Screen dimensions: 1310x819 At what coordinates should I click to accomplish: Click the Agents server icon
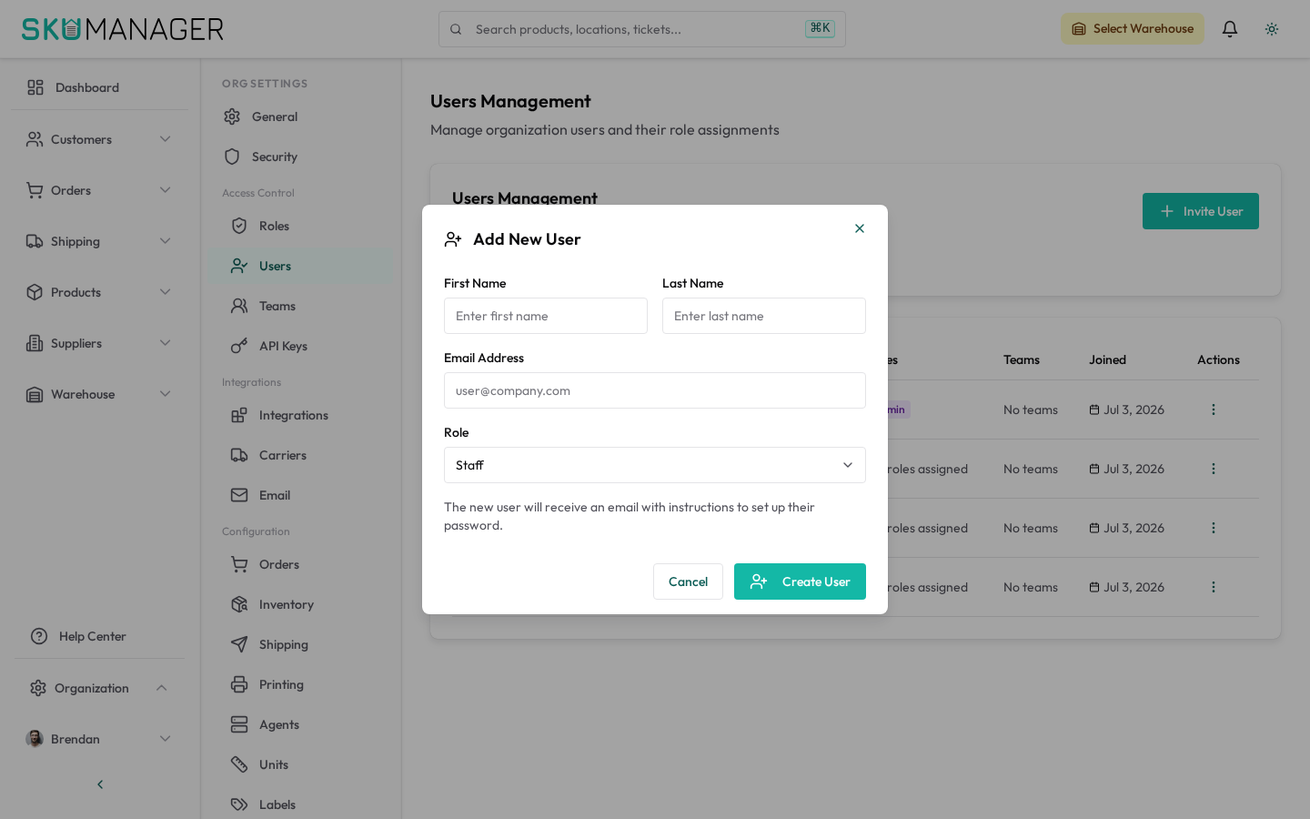[x=239, y=724]
